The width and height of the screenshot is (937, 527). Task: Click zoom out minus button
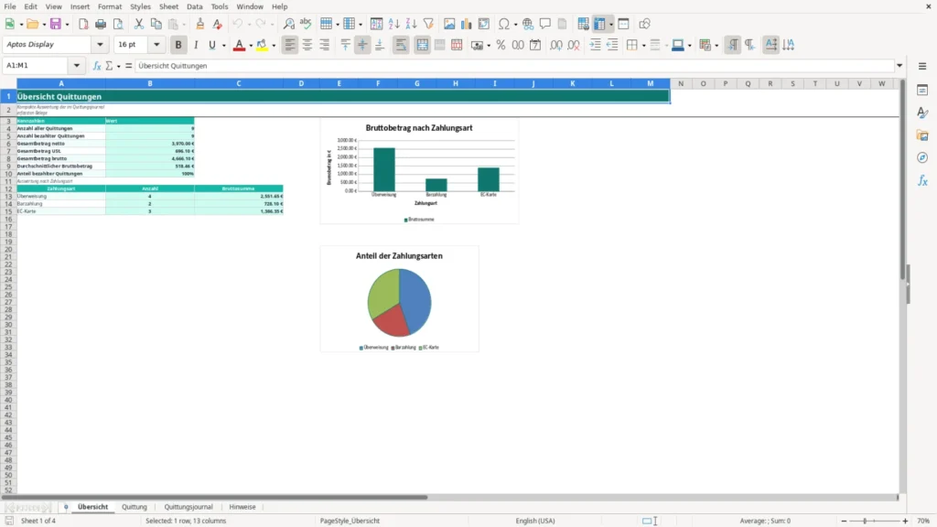pos(844,521)
